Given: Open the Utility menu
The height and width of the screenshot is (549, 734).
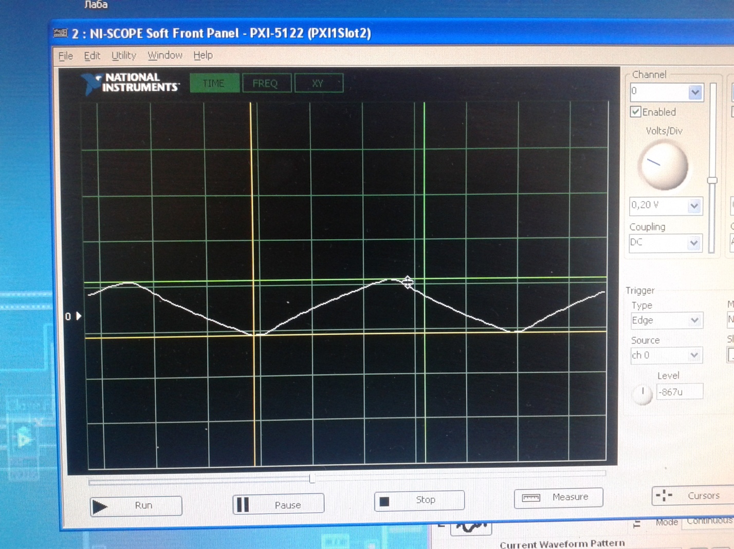Looking at the screenshot, I should click(x=124, y=55).
